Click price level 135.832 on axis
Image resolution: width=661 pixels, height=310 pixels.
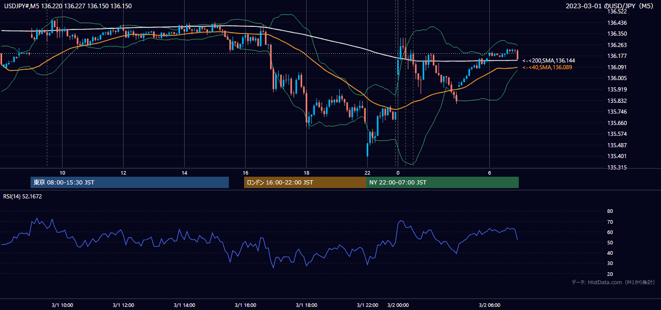coord(617,101)
